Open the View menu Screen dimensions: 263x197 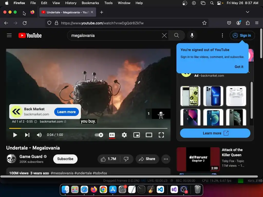click(x=56, y=3)
